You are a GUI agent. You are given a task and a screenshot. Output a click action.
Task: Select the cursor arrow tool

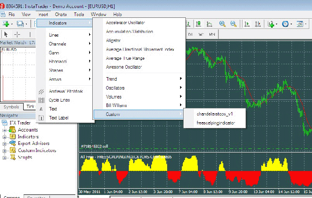click(6, 34)
